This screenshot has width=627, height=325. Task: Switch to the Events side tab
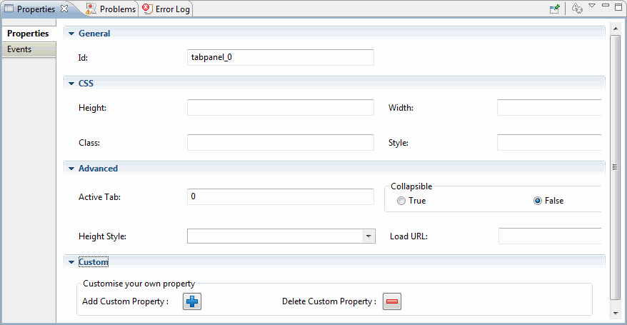pos(29,49)
